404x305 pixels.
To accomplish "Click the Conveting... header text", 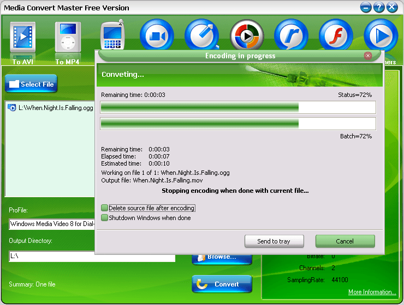I will 123,75.
